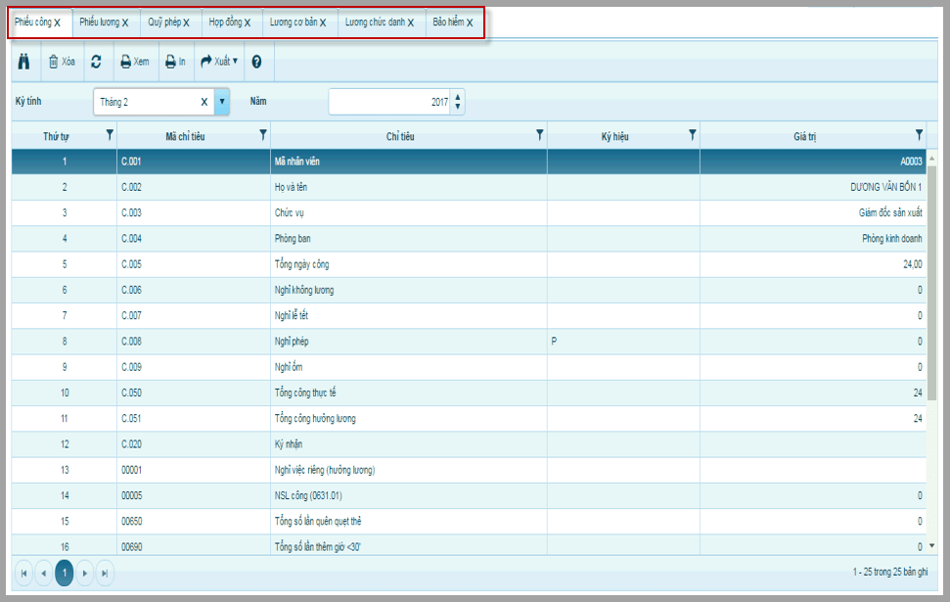Click the refresh arrows icon
Screen dimensions: 950x602
point(96,62)
